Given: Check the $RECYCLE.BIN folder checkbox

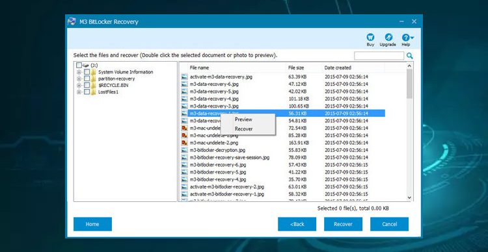Looking at the screenshot, I should pos(87,85).
